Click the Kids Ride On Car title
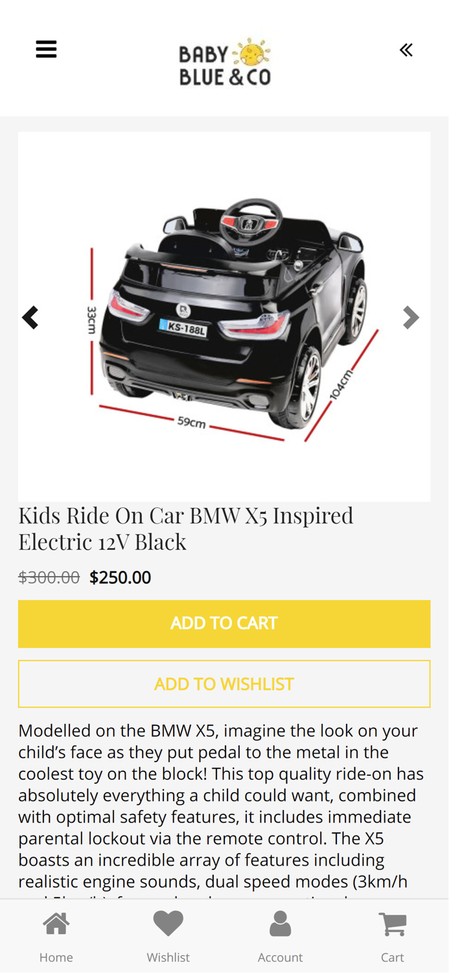 (186, 529)
